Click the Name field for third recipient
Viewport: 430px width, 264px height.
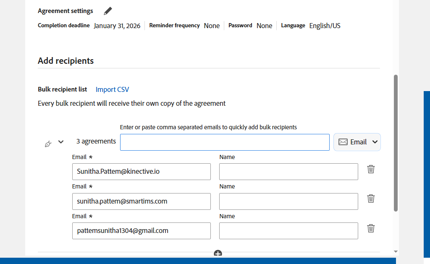click(x=288, y=231)
